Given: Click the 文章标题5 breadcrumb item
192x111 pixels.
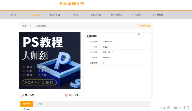Looking at the screenshot, I should 41,26.
